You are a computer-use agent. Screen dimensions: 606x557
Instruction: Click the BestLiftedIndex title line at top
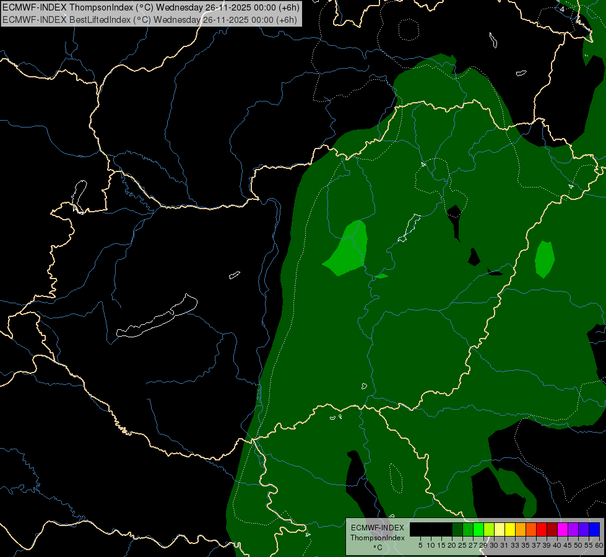click(149, 19)
